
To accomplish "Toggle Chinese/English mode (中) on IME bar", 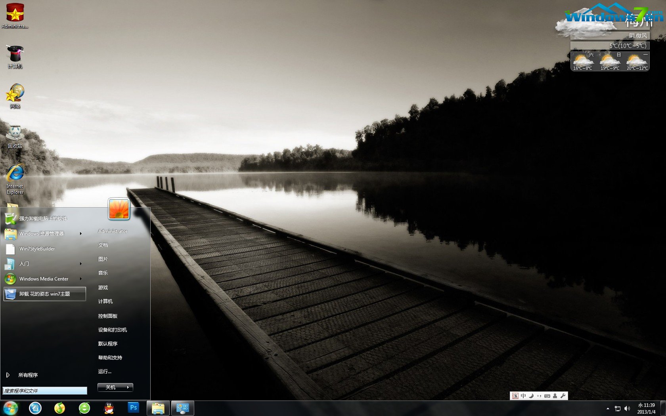I will [x=523, y=396].
